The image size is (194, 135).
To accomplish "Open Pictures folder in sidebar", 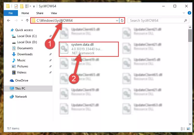I will pos(23,66).
